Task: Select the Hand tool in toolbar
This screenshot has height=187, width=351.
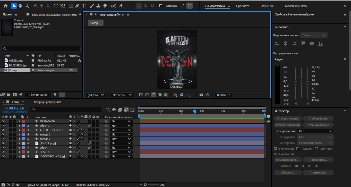Action: point(20,6)
